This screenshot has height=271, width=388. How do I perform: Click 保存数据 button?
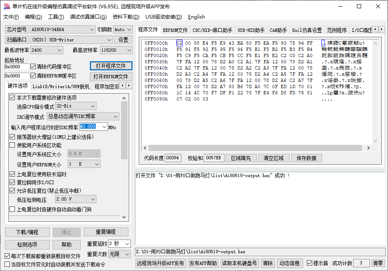click(306, 158)
